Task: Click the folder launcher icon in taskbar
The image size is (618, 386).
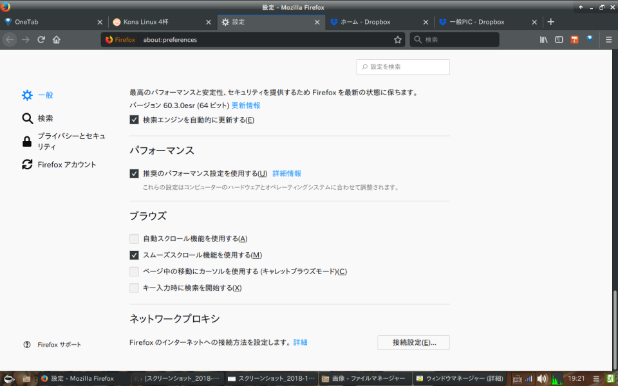Action: click(x=27, y=378)
